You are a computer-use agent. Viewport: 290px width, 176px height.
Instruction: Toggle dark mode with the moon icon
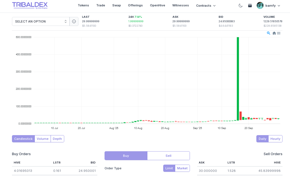(x=241, y=6)
